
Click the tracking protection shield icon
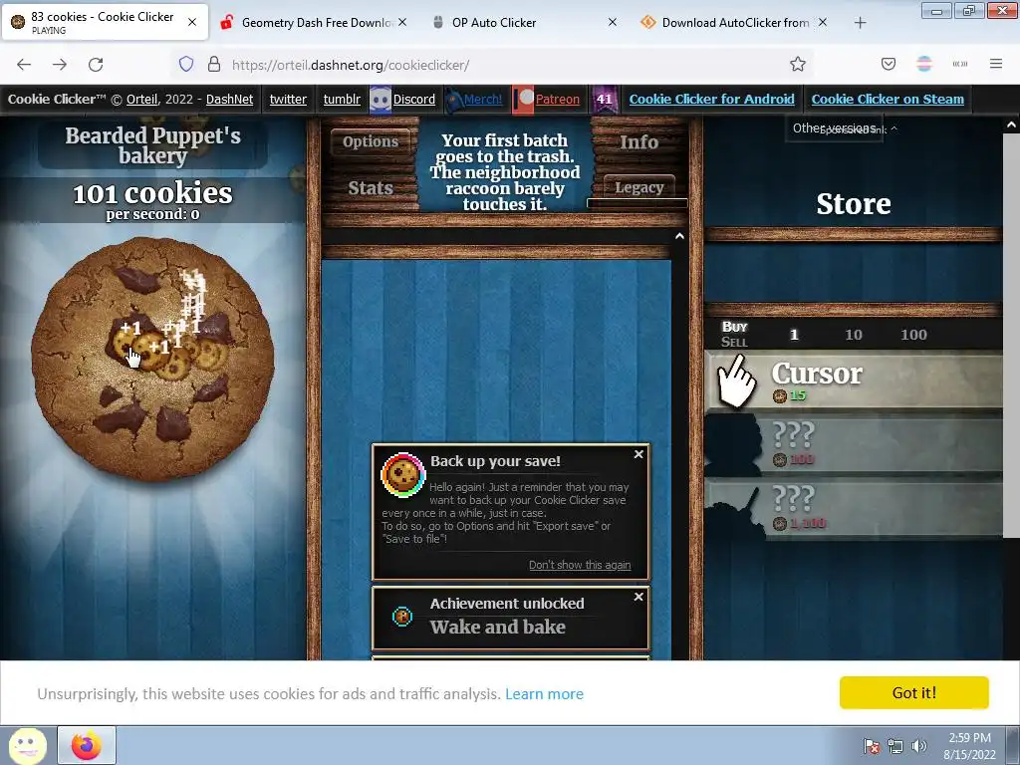(x=186, y=64)
